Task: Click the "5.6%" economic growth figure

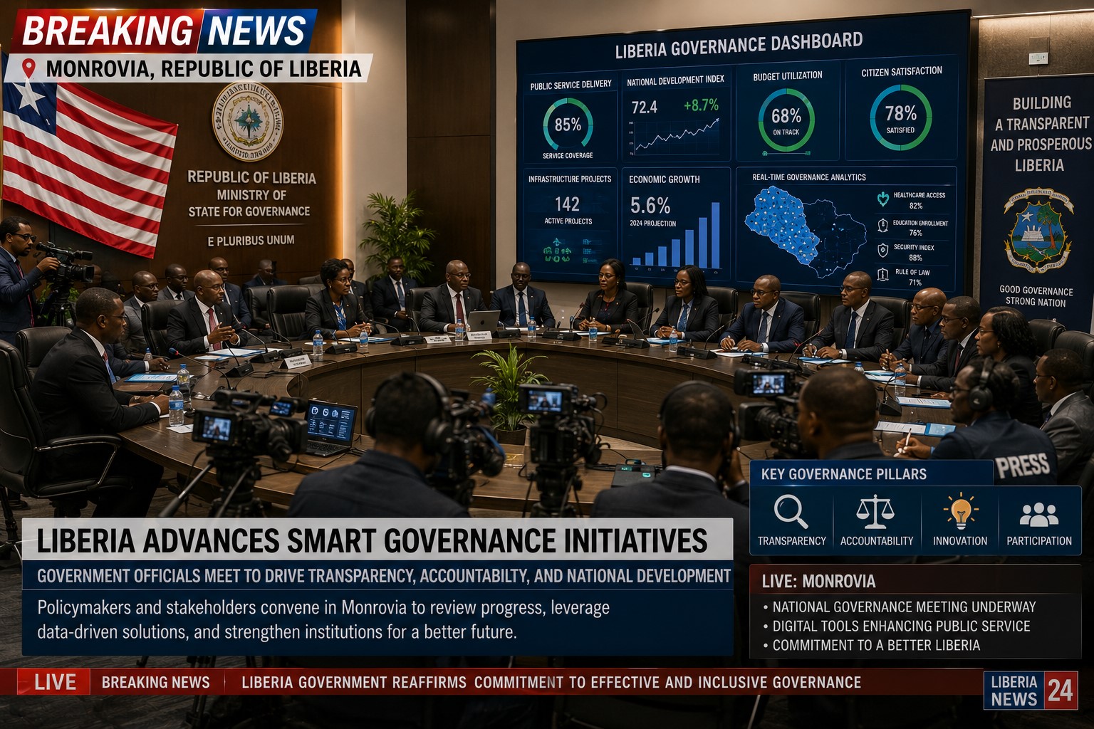Action: 650,206
